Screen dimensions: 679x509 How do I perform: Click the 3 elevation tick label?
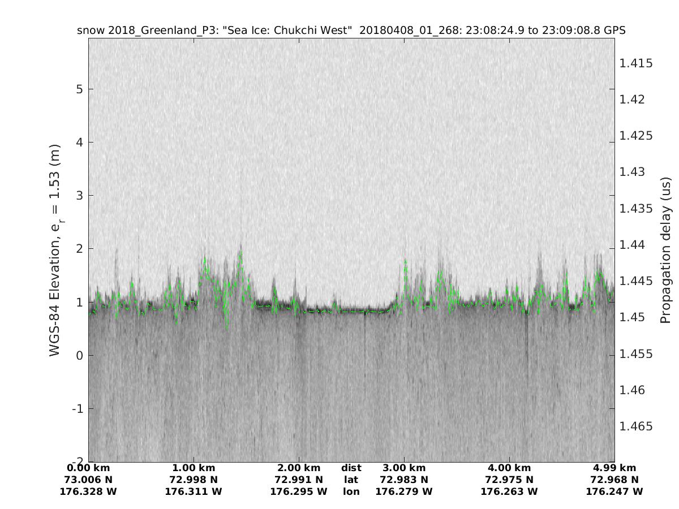80,196
